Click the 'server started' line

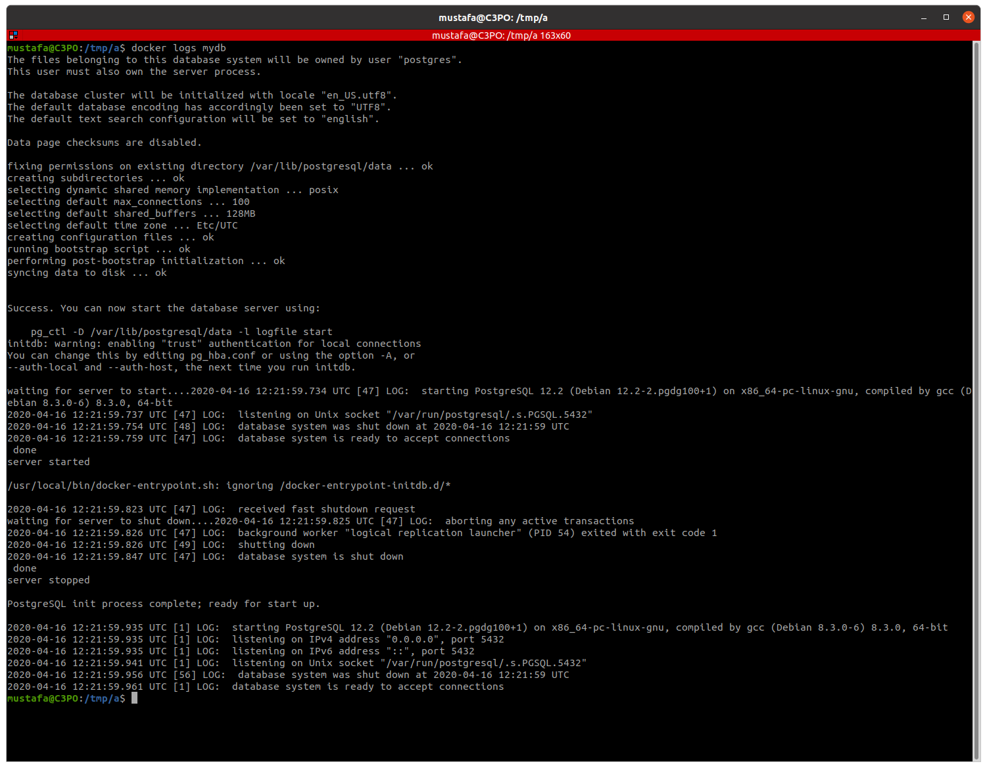click(49, 462)
